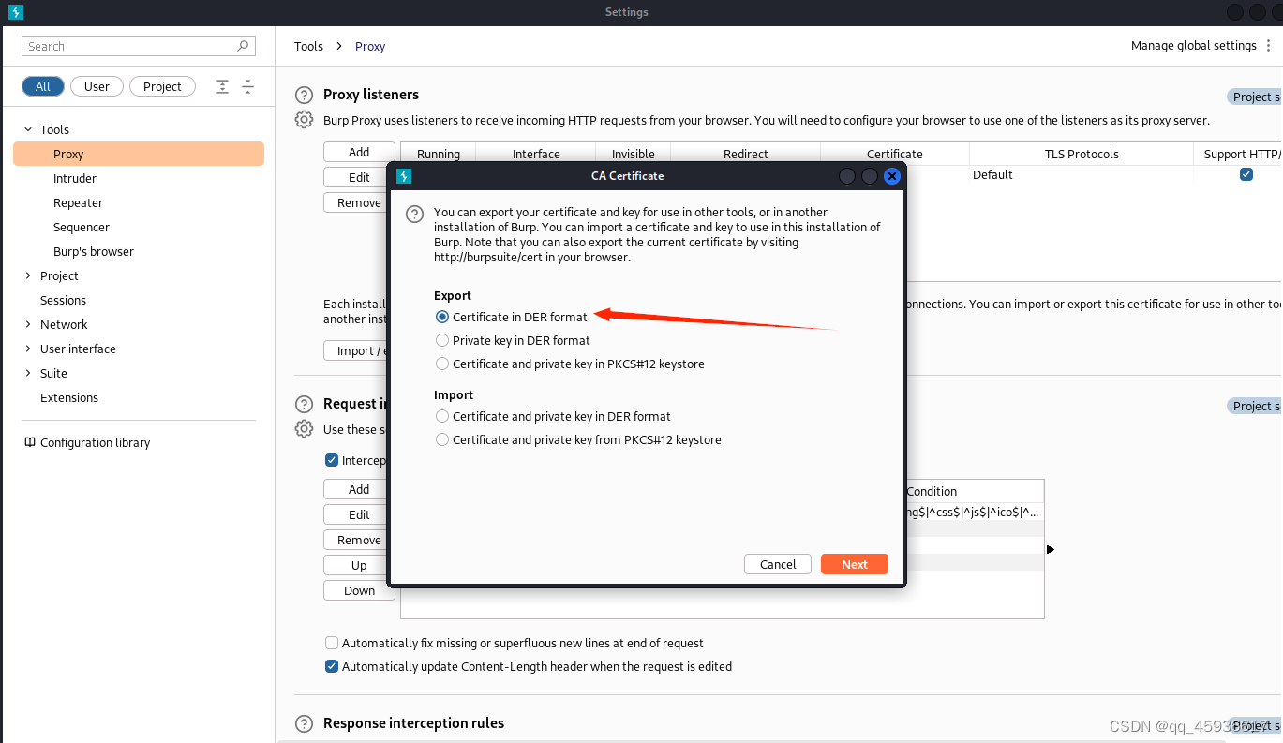
Task: Open Intruder settings in tree
Action: [75, 178]
